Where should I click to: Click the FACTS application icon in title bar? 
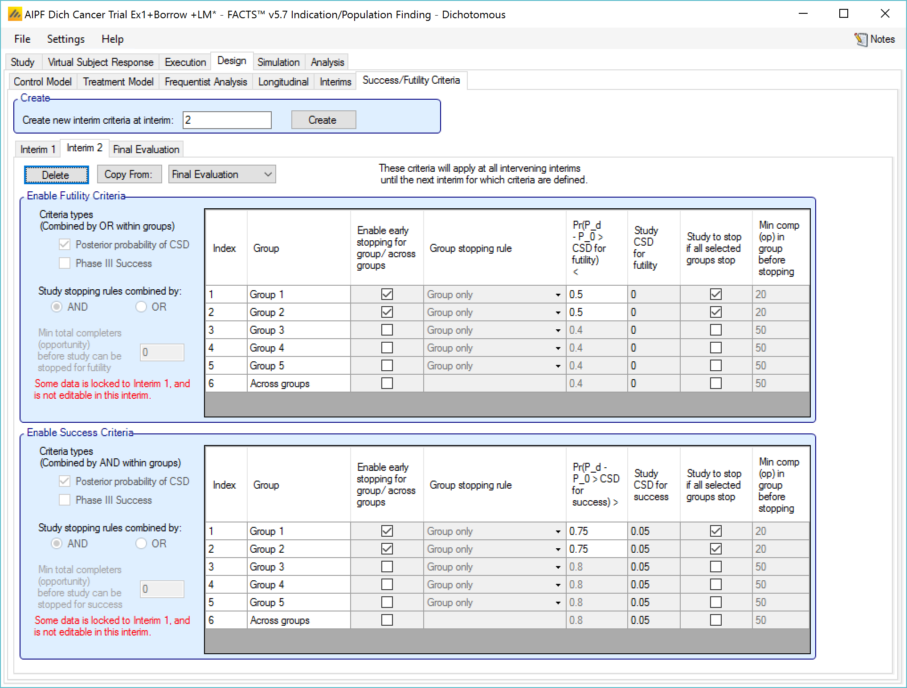(15, 14)
